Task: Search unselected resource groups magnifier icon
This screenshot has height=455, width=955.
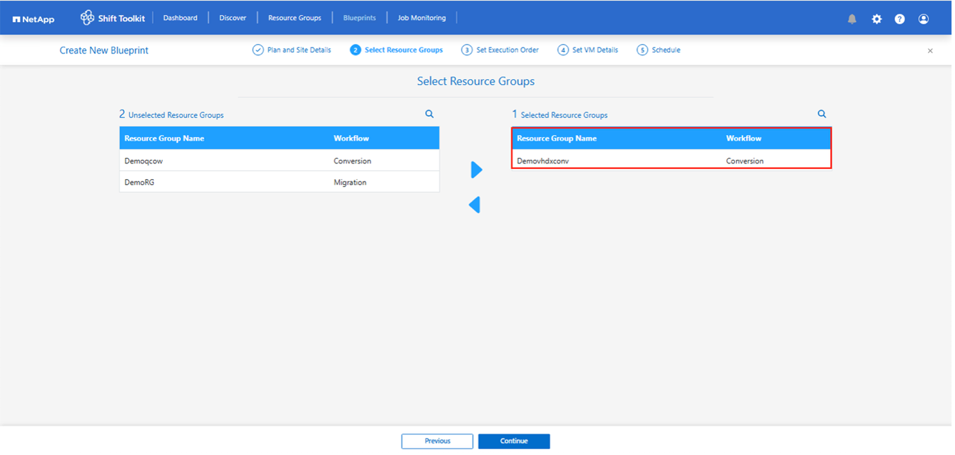Action: pyautogui.click(x=429, y=114)
